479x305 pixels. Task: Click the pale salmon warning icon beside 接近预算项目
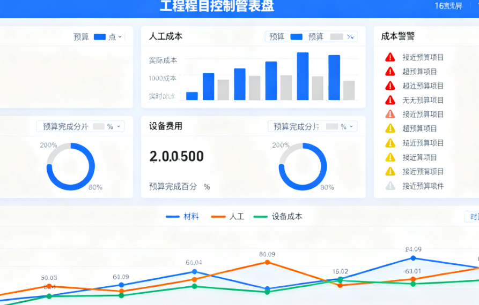(390, 115)
